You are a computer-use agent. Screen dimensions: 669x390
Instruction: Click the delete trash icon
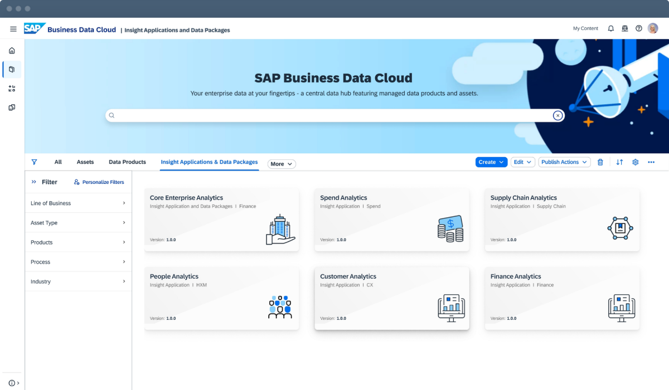(600, 162)
